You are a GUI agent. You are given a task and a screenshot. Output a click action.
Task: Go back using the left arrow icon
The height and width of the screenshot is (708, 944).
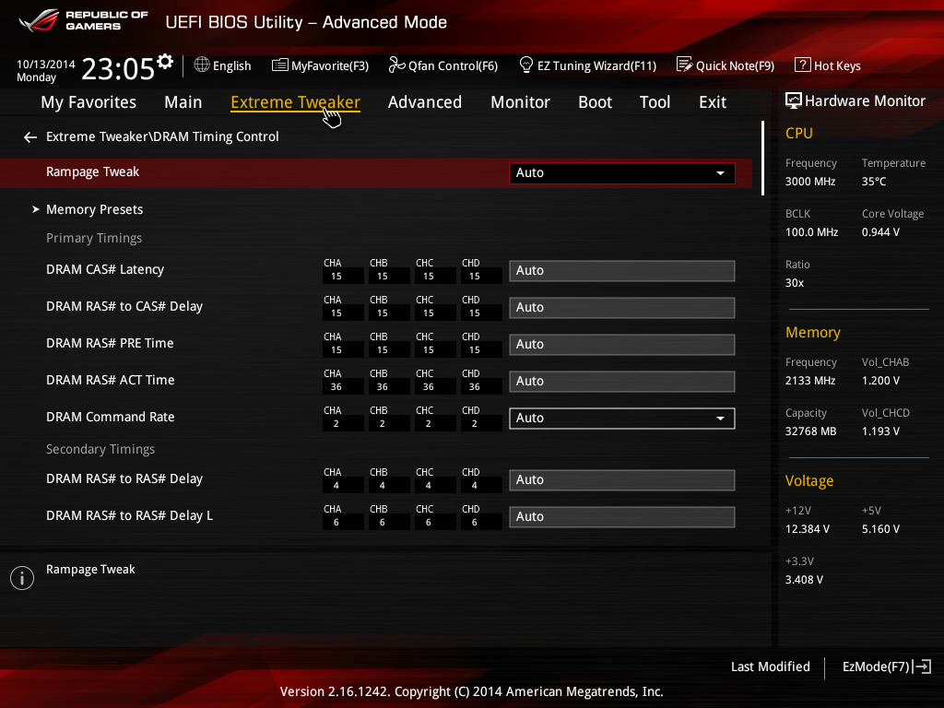30,137
